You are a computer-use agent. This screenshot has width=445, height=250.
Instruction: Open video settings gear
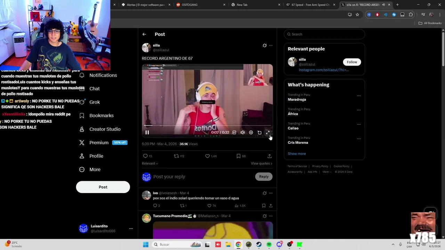pos(251,132)
